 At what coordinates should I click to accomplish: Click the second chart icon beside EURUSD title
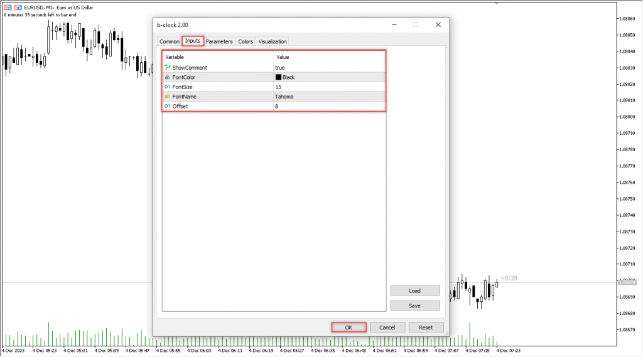pyautogui.click(x=17, y=7)
